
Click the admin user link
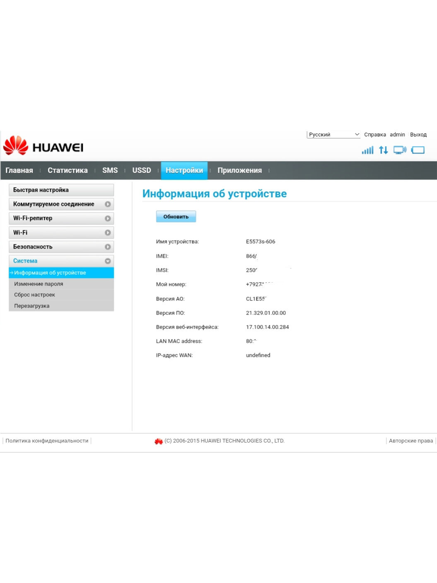[397, 135]
